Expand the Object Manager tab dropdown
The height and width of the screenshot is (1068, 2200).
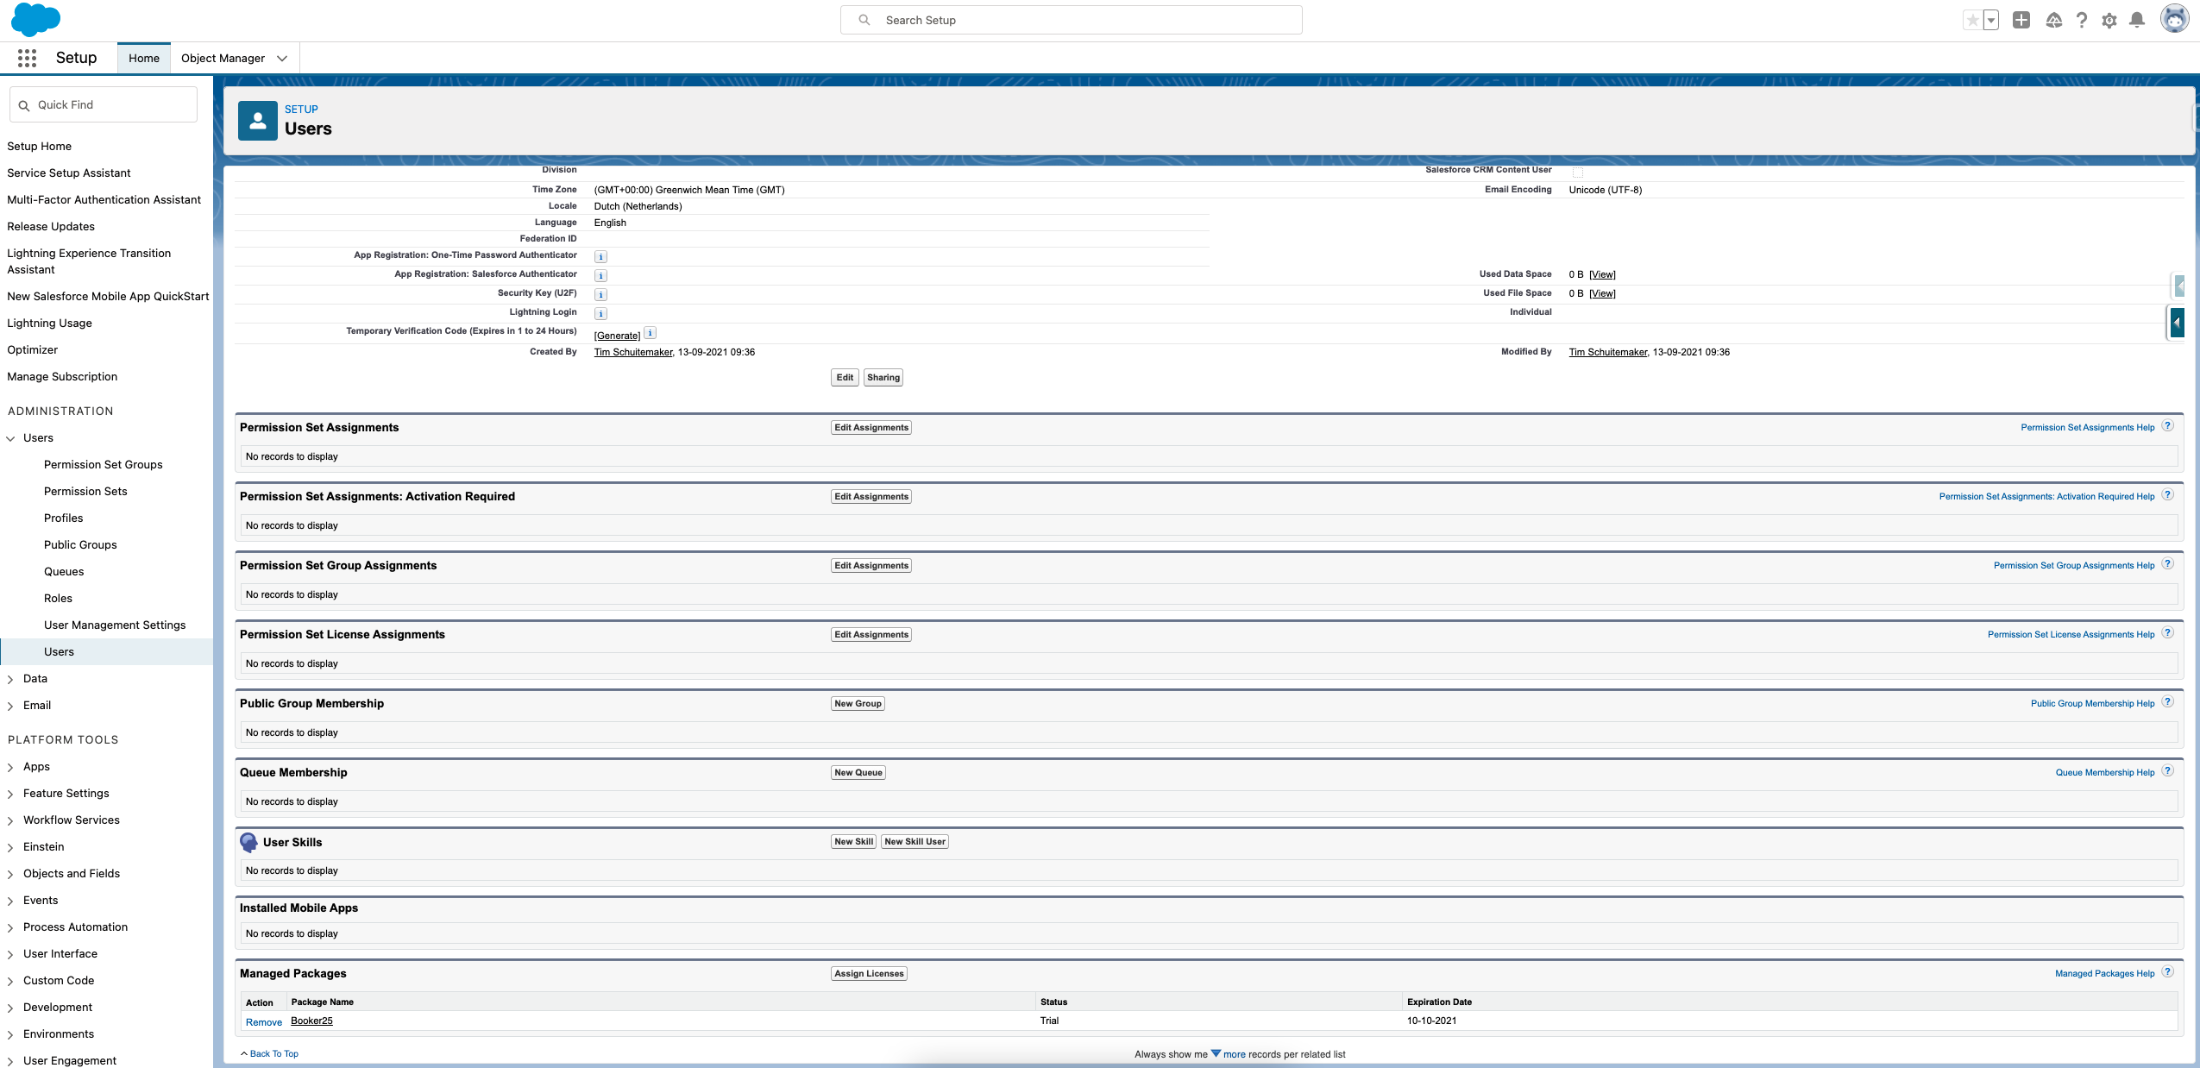(282, 58)
